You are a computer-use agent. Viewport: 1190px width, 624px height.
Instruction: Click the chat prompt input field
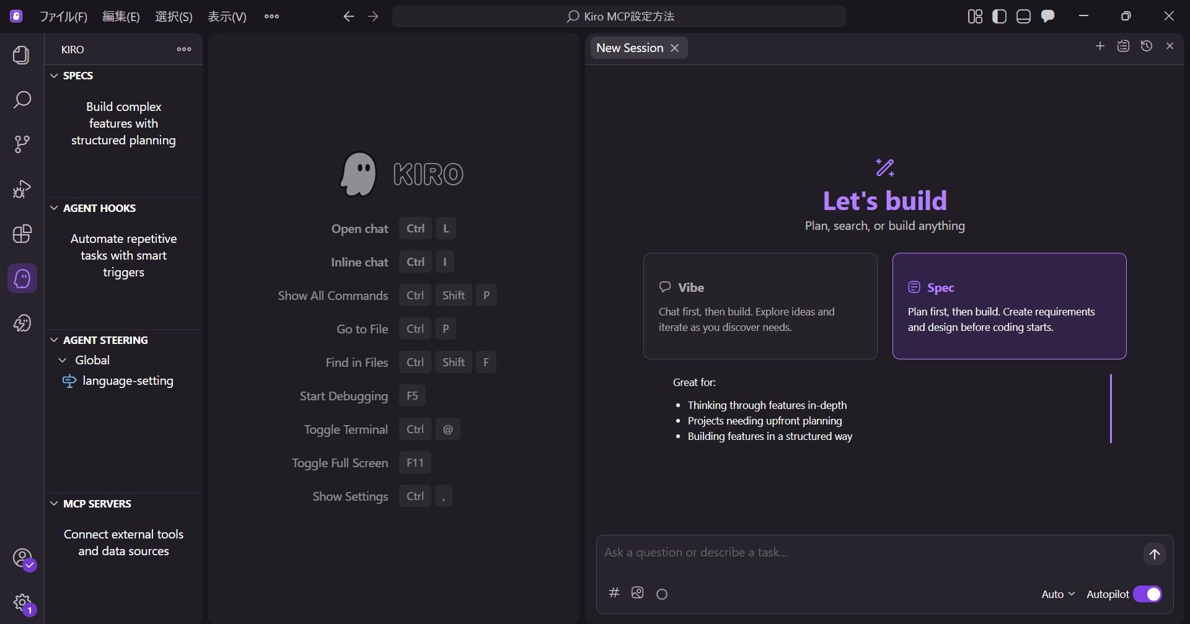(868, 552)
